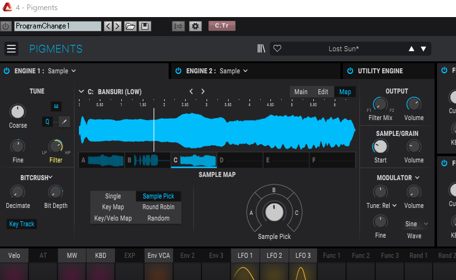Favorite the Lost Sun preset with heart
Viewport: 456px width, 280px height.
(x=277, y=48)
